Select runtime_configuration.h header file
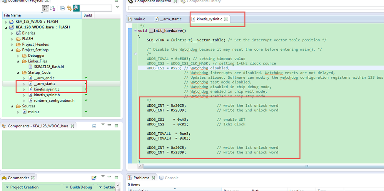384x191 pixels. point(54,100)
